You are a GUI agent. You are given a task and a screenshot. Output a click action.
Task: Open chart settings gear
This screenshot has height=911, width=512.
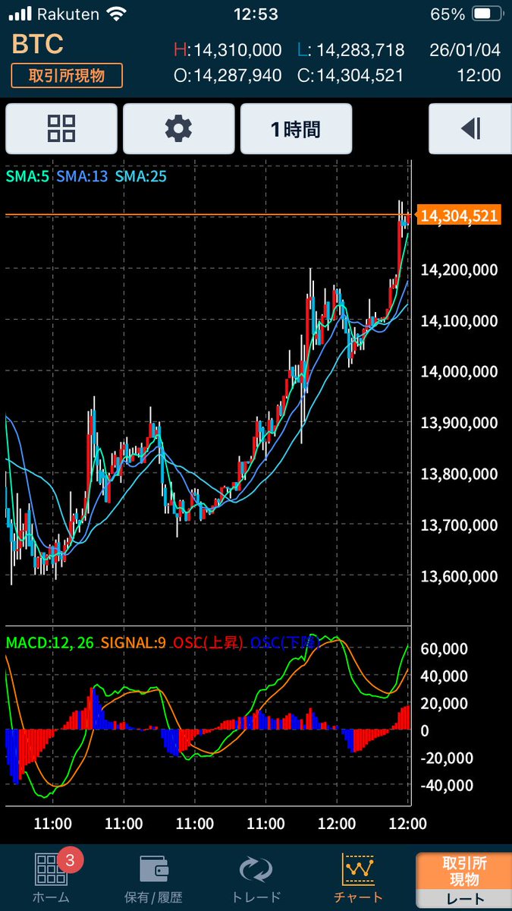click(x=178, y=129)
